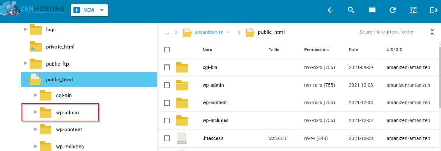Select the wp-content row checkbox
This screenshot has height=151, width=441.
[x=167, y=103]
